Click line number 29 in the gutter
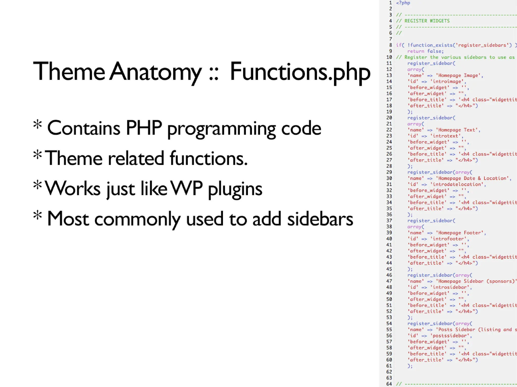 point(389,172)
